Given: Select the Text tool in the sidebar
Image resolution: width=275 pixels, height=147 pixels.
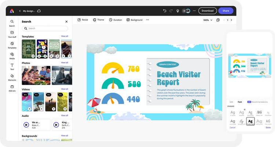Looking at the screenshot, I should point(12,67).
